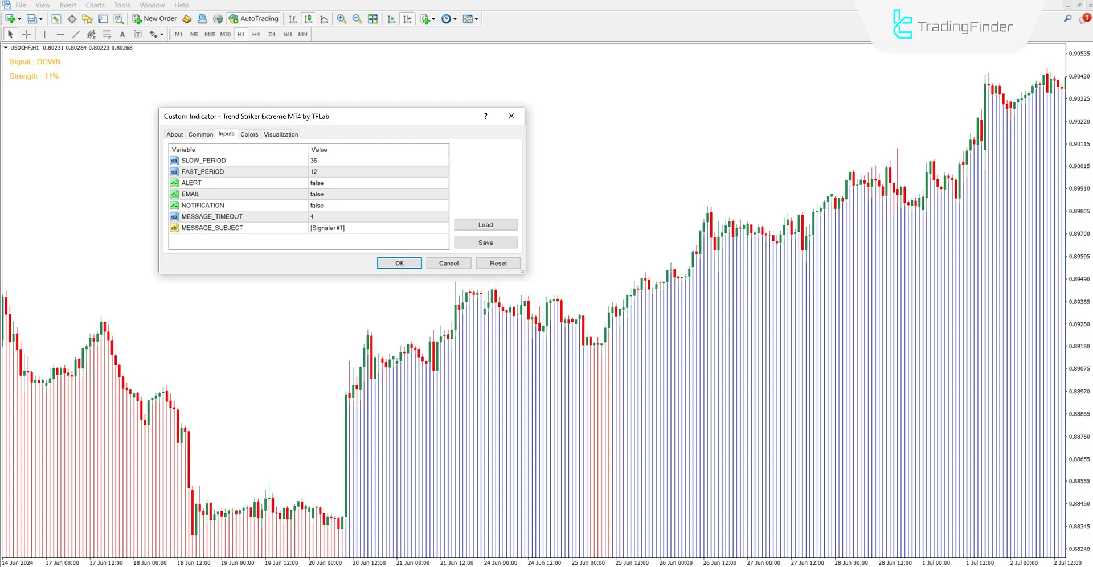Activate the Trendline drawing tool
1093x567 pixels.
click(x=76, y=34)
